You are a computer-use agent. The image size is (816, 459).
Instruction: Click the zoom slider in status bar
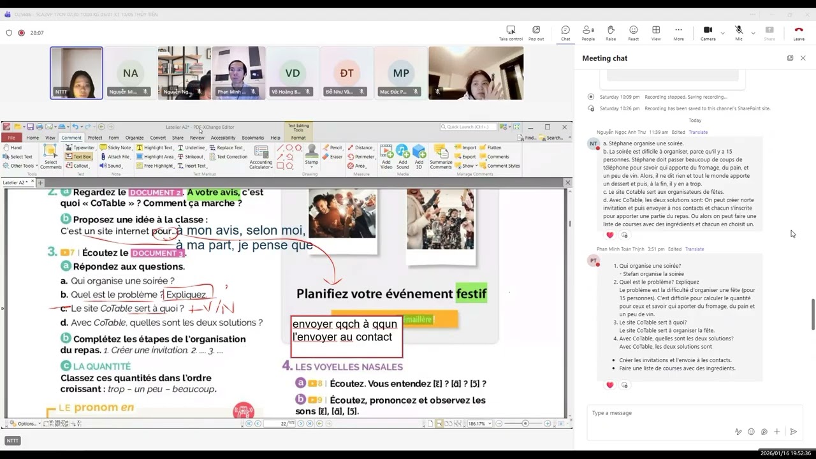coord(525,423)
